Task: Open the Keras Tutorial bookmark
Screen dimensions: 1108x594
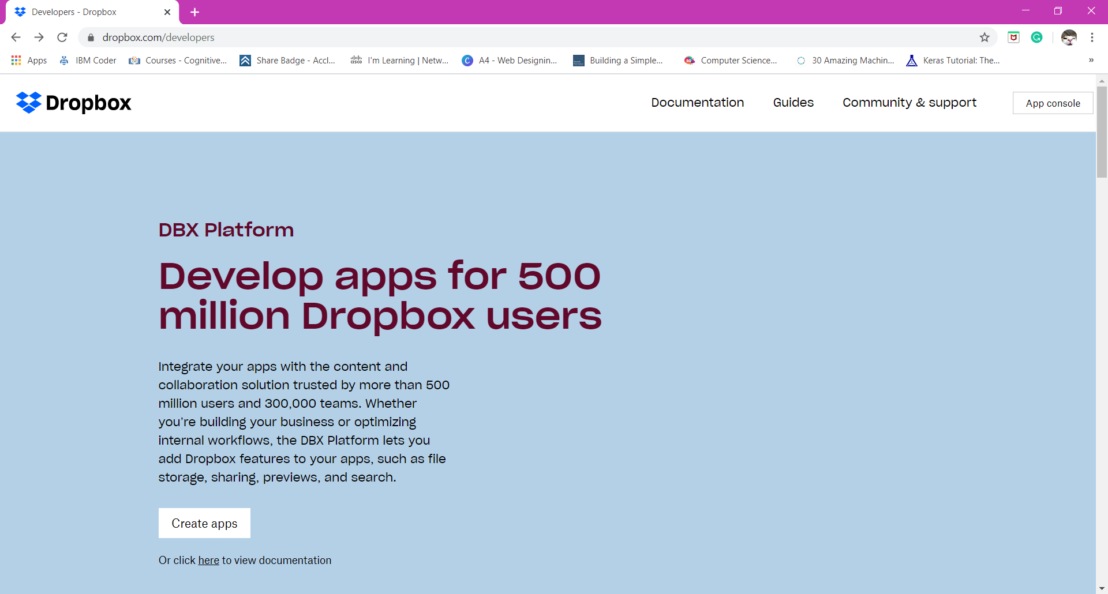Action: pyautogui.click(x=952, y=60)
